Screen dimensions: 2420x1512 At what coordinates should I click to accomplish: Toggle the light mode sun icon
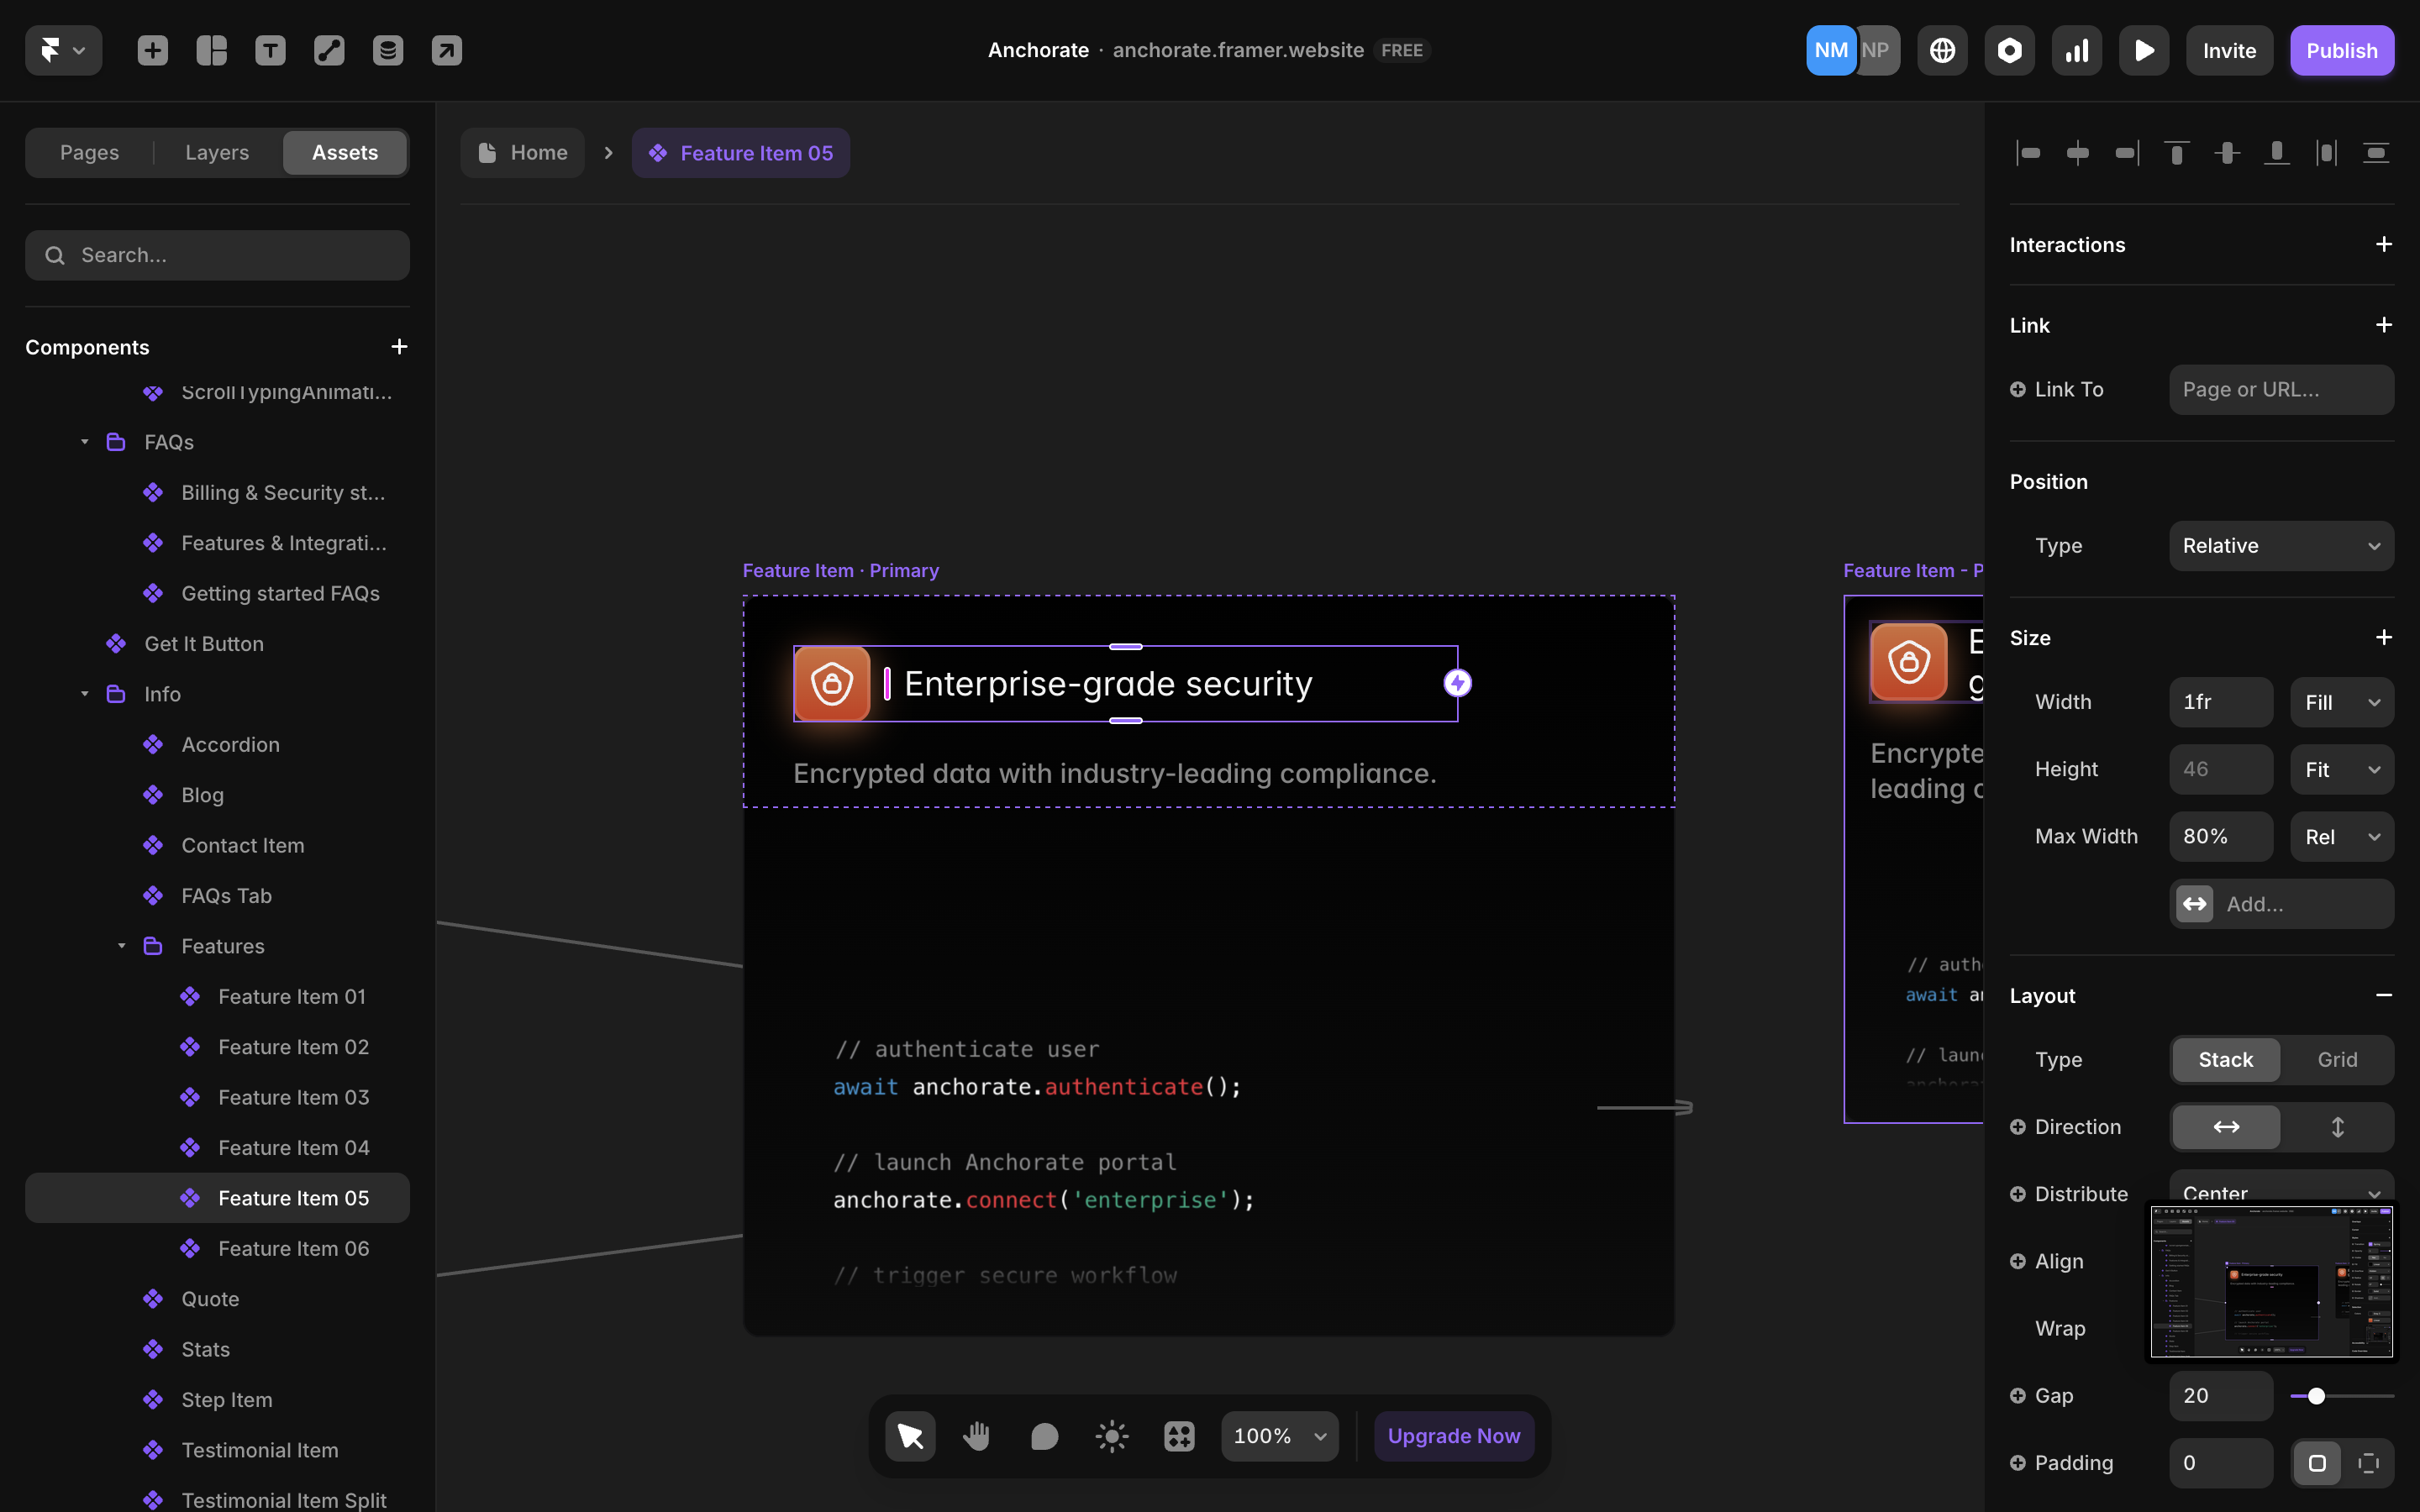click(1111, 1436)
